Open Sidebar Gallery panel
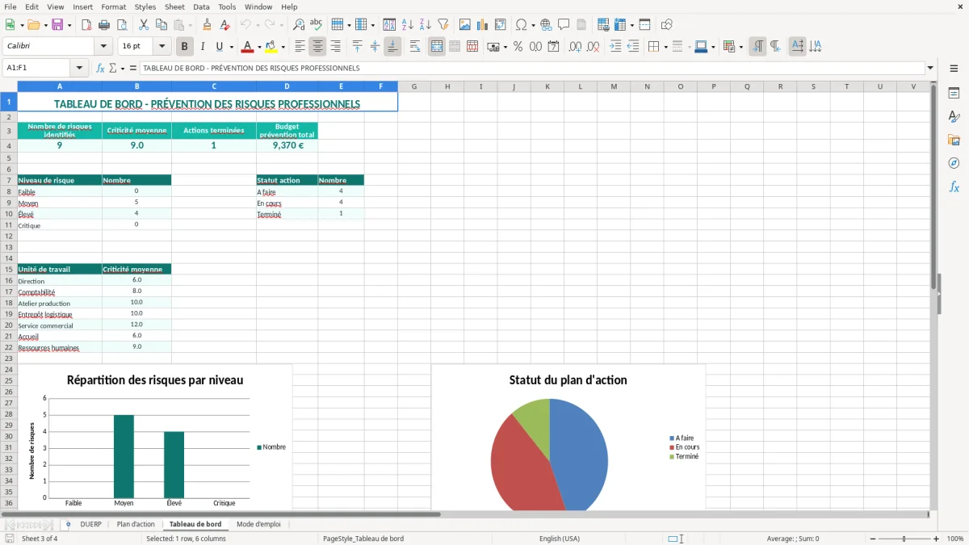Screen dimensions: 969x545 (x=954, y=140)
